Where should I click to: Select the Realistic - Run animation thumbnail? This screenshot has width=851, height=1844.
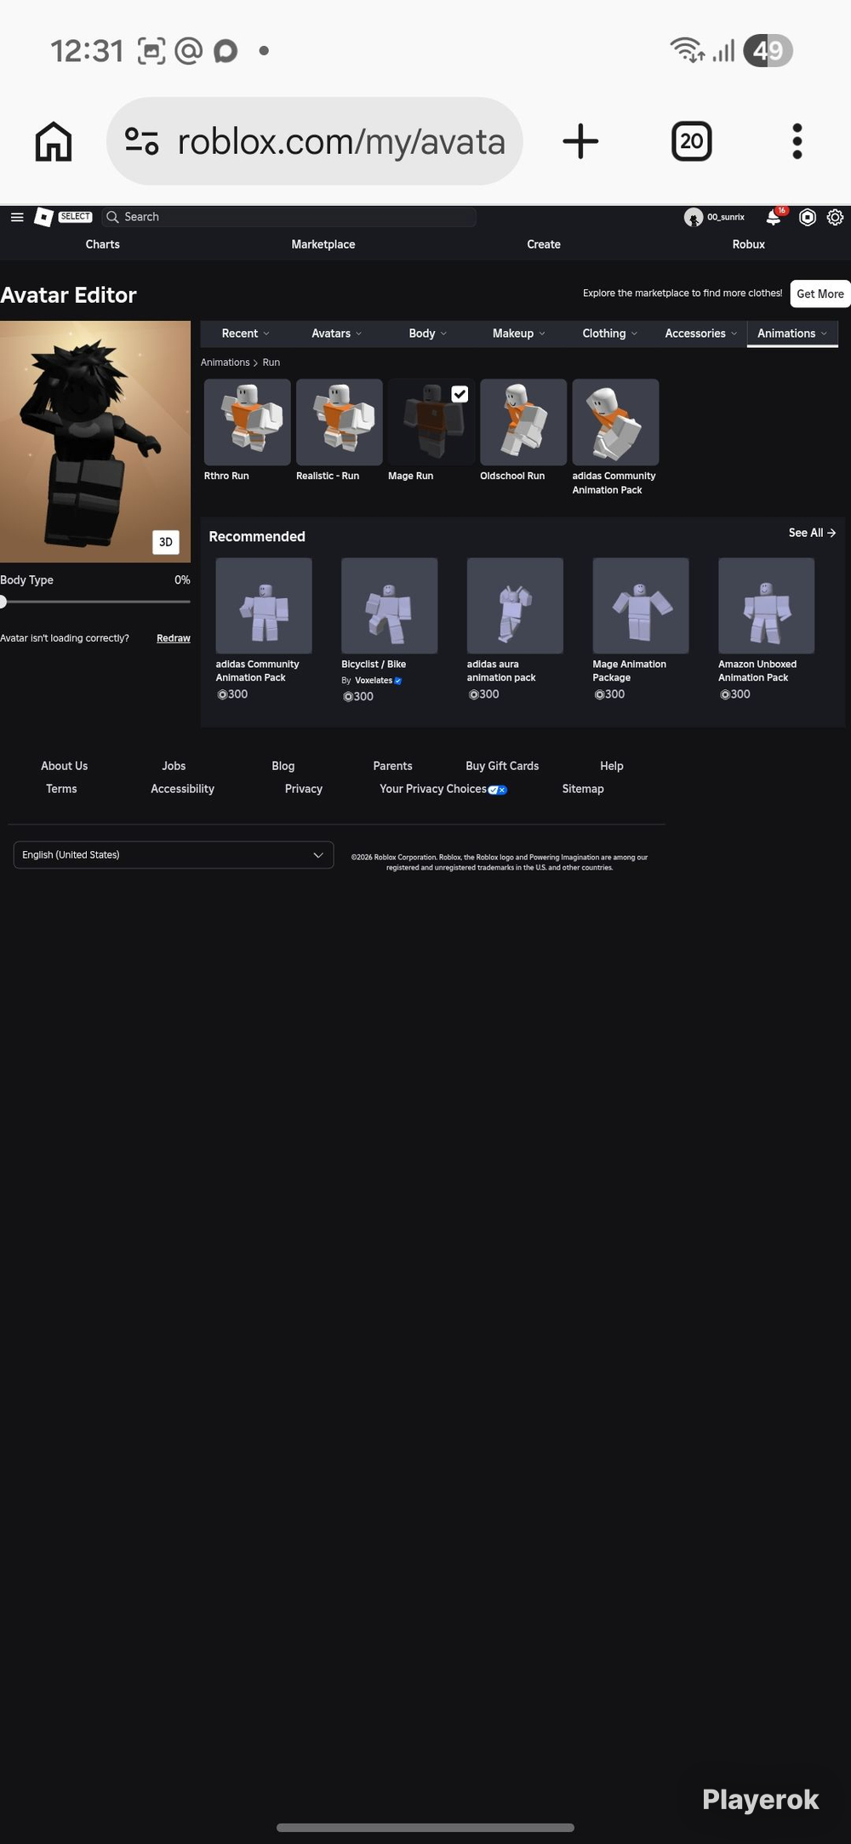340,422
